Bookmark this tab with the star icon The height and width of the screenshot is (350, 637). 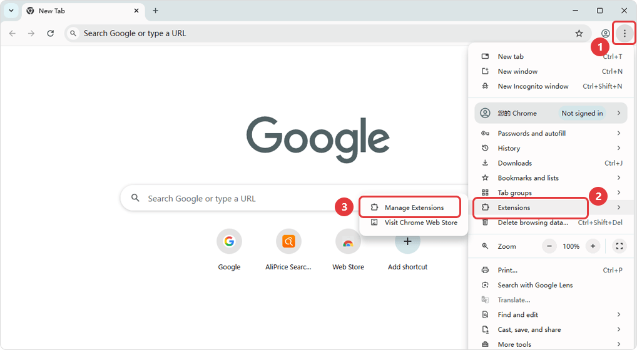point(579,33)
